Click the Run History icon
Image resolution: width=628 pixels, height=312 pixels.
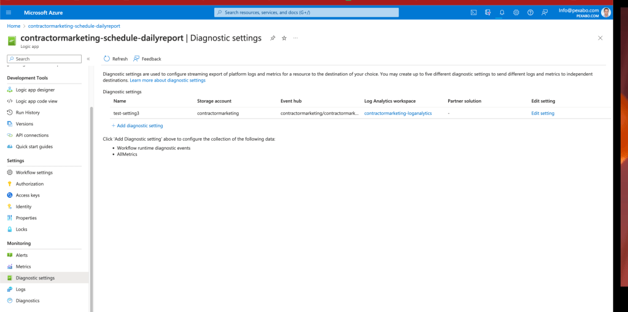coord(10,112)
